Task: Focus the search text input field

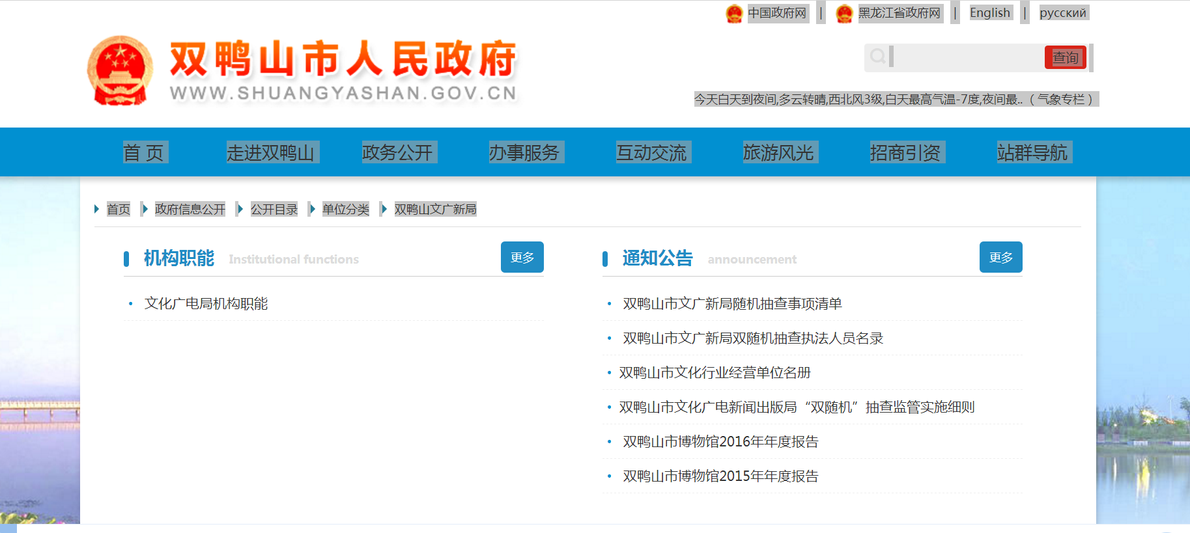Action: pyautogui.click(x=967, y=57)
